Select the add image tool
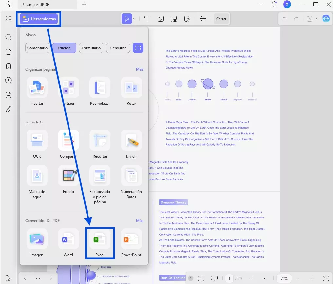Image resolution: width=333 pixels, height=284 pixels. coord(161,19)
